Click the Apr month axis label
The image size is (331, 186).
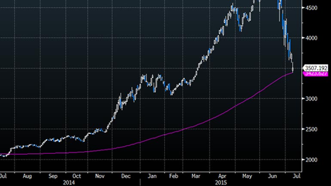(223, 176)
